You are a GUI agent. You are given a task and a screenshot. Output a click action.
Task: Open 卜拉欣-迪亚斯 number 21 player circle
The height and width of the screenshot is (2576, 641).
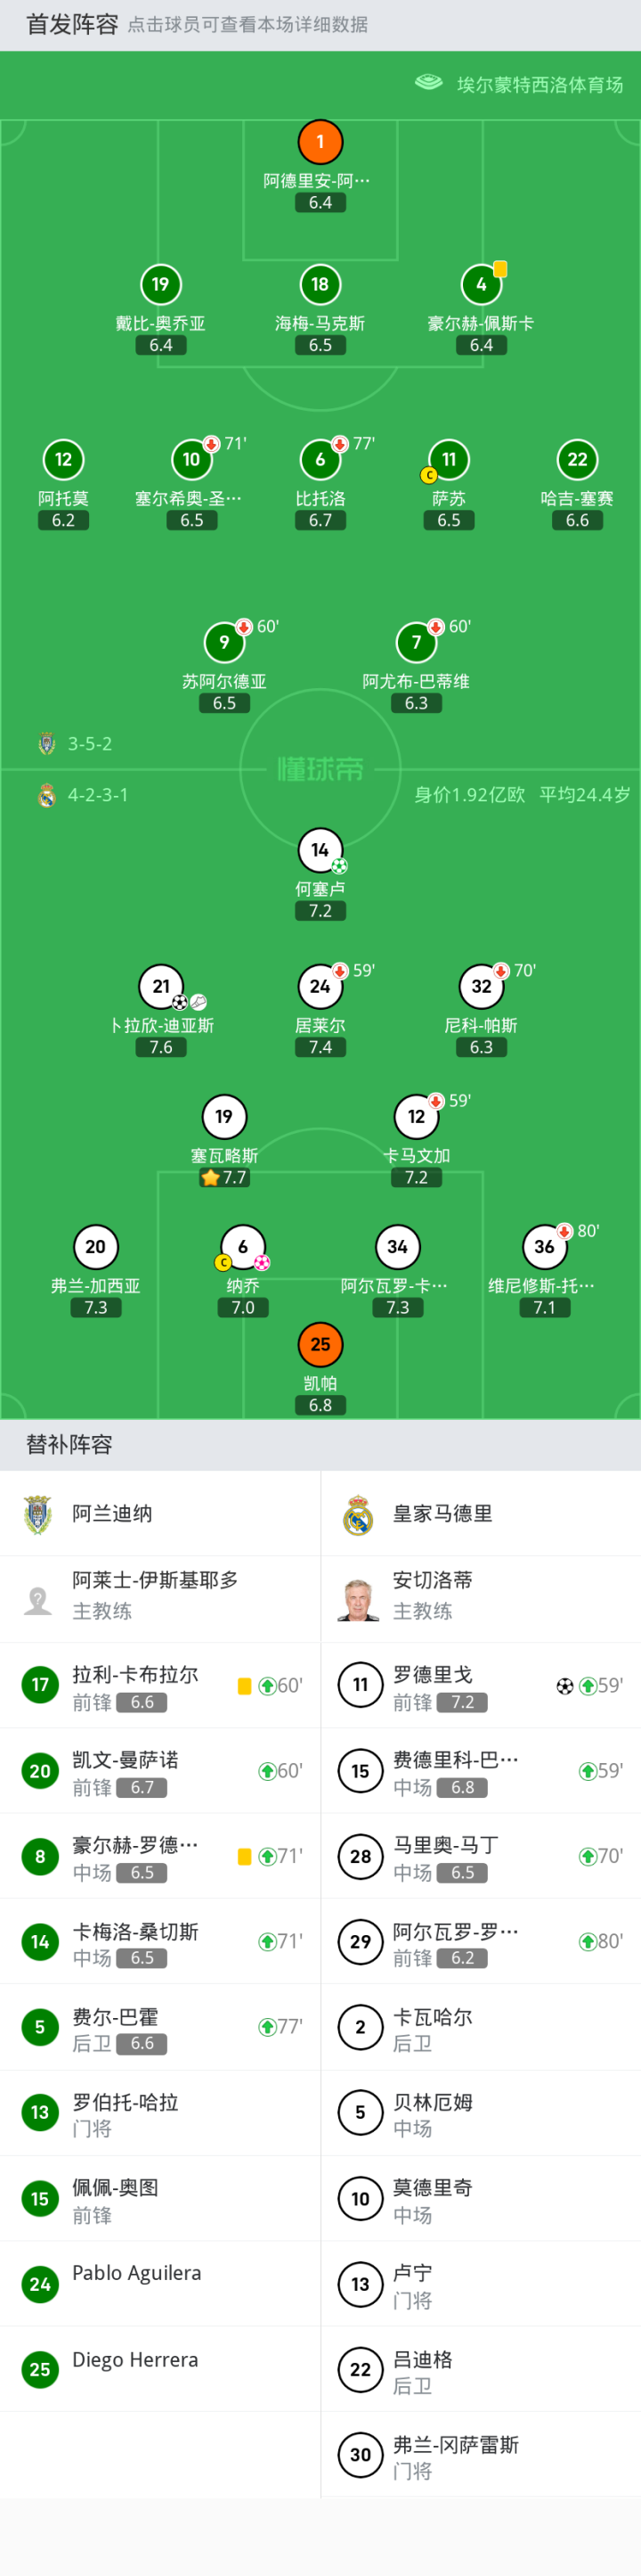[161, 987]
